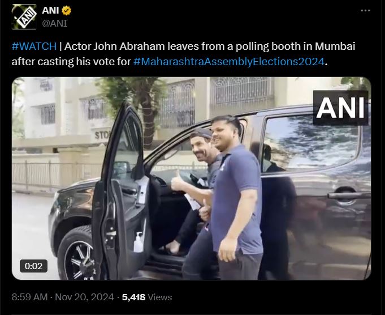Select the tweet text about leaving the polling booth

tap(183, 54)
